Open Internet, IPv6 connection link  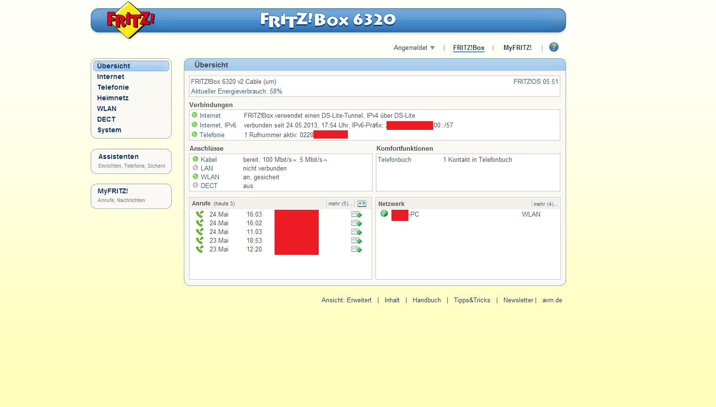pos(218,125)
